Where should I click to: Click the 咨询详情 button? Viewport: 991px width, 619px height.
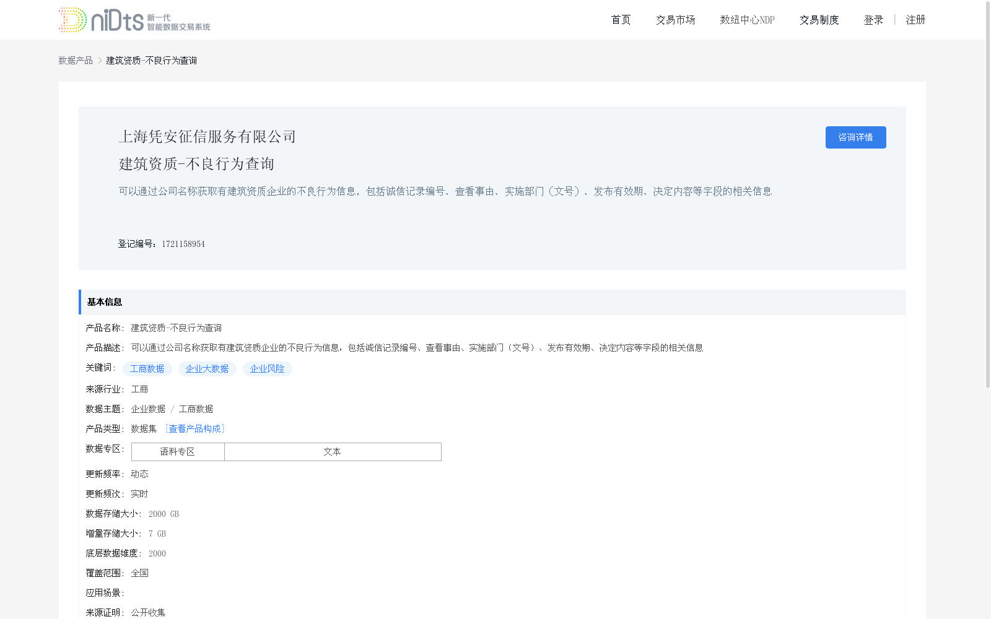(855, 137)
